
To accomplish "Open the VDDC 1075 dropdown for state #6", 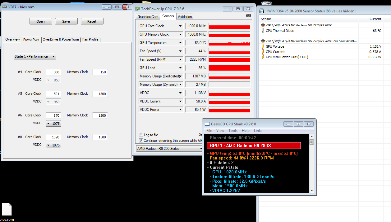I will click(x=53, y=124).
